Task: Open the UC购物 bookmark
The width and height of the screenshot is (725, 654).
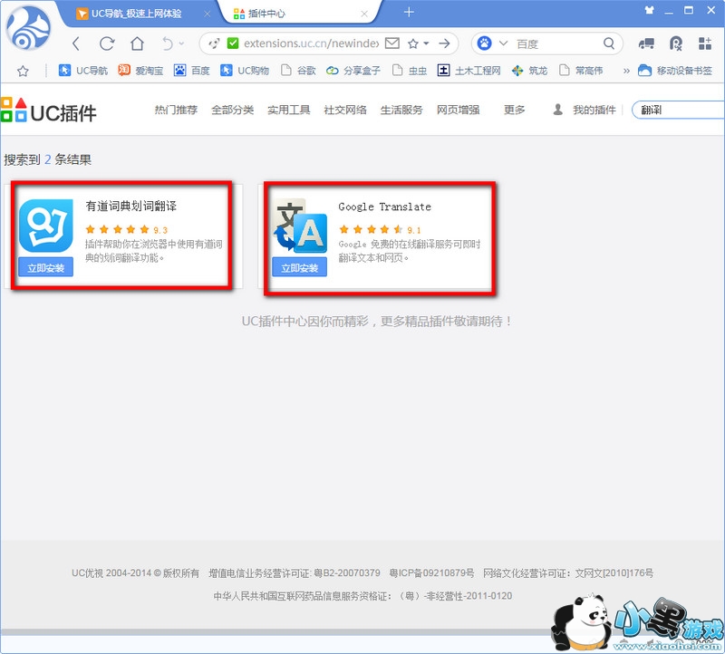Action: [x=245, y=71]
